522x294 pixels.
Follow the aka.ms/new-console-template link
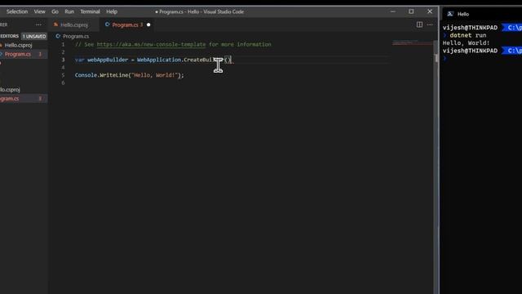click(x=151, y=44)
